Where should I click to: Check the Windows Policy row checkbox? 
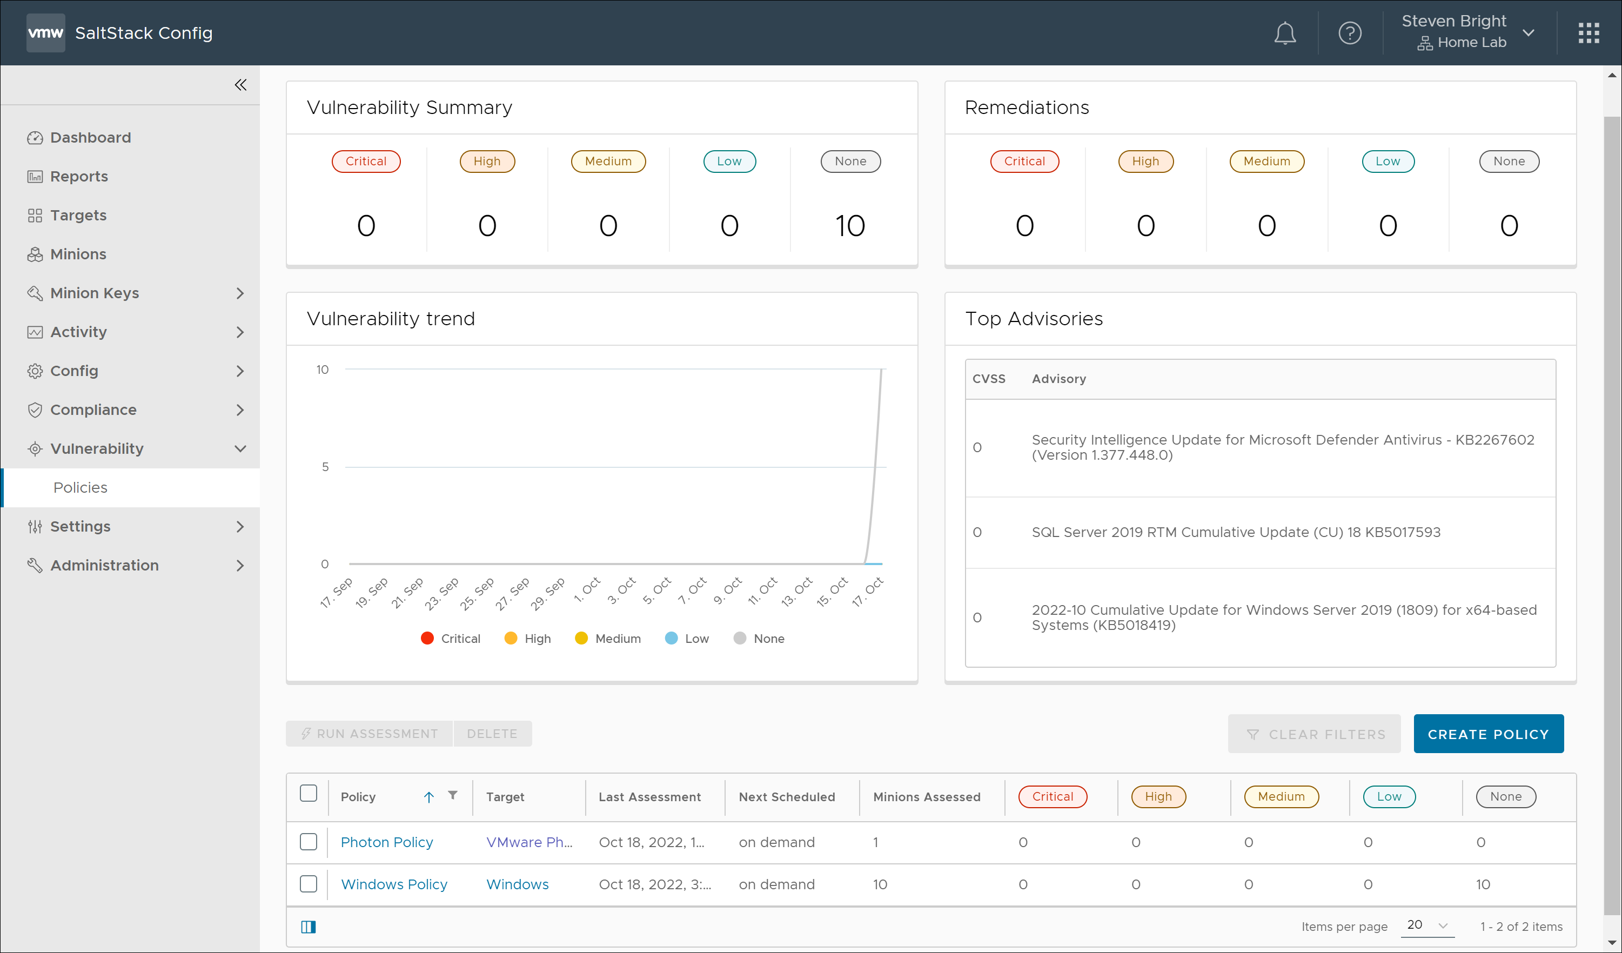[309, 883]
